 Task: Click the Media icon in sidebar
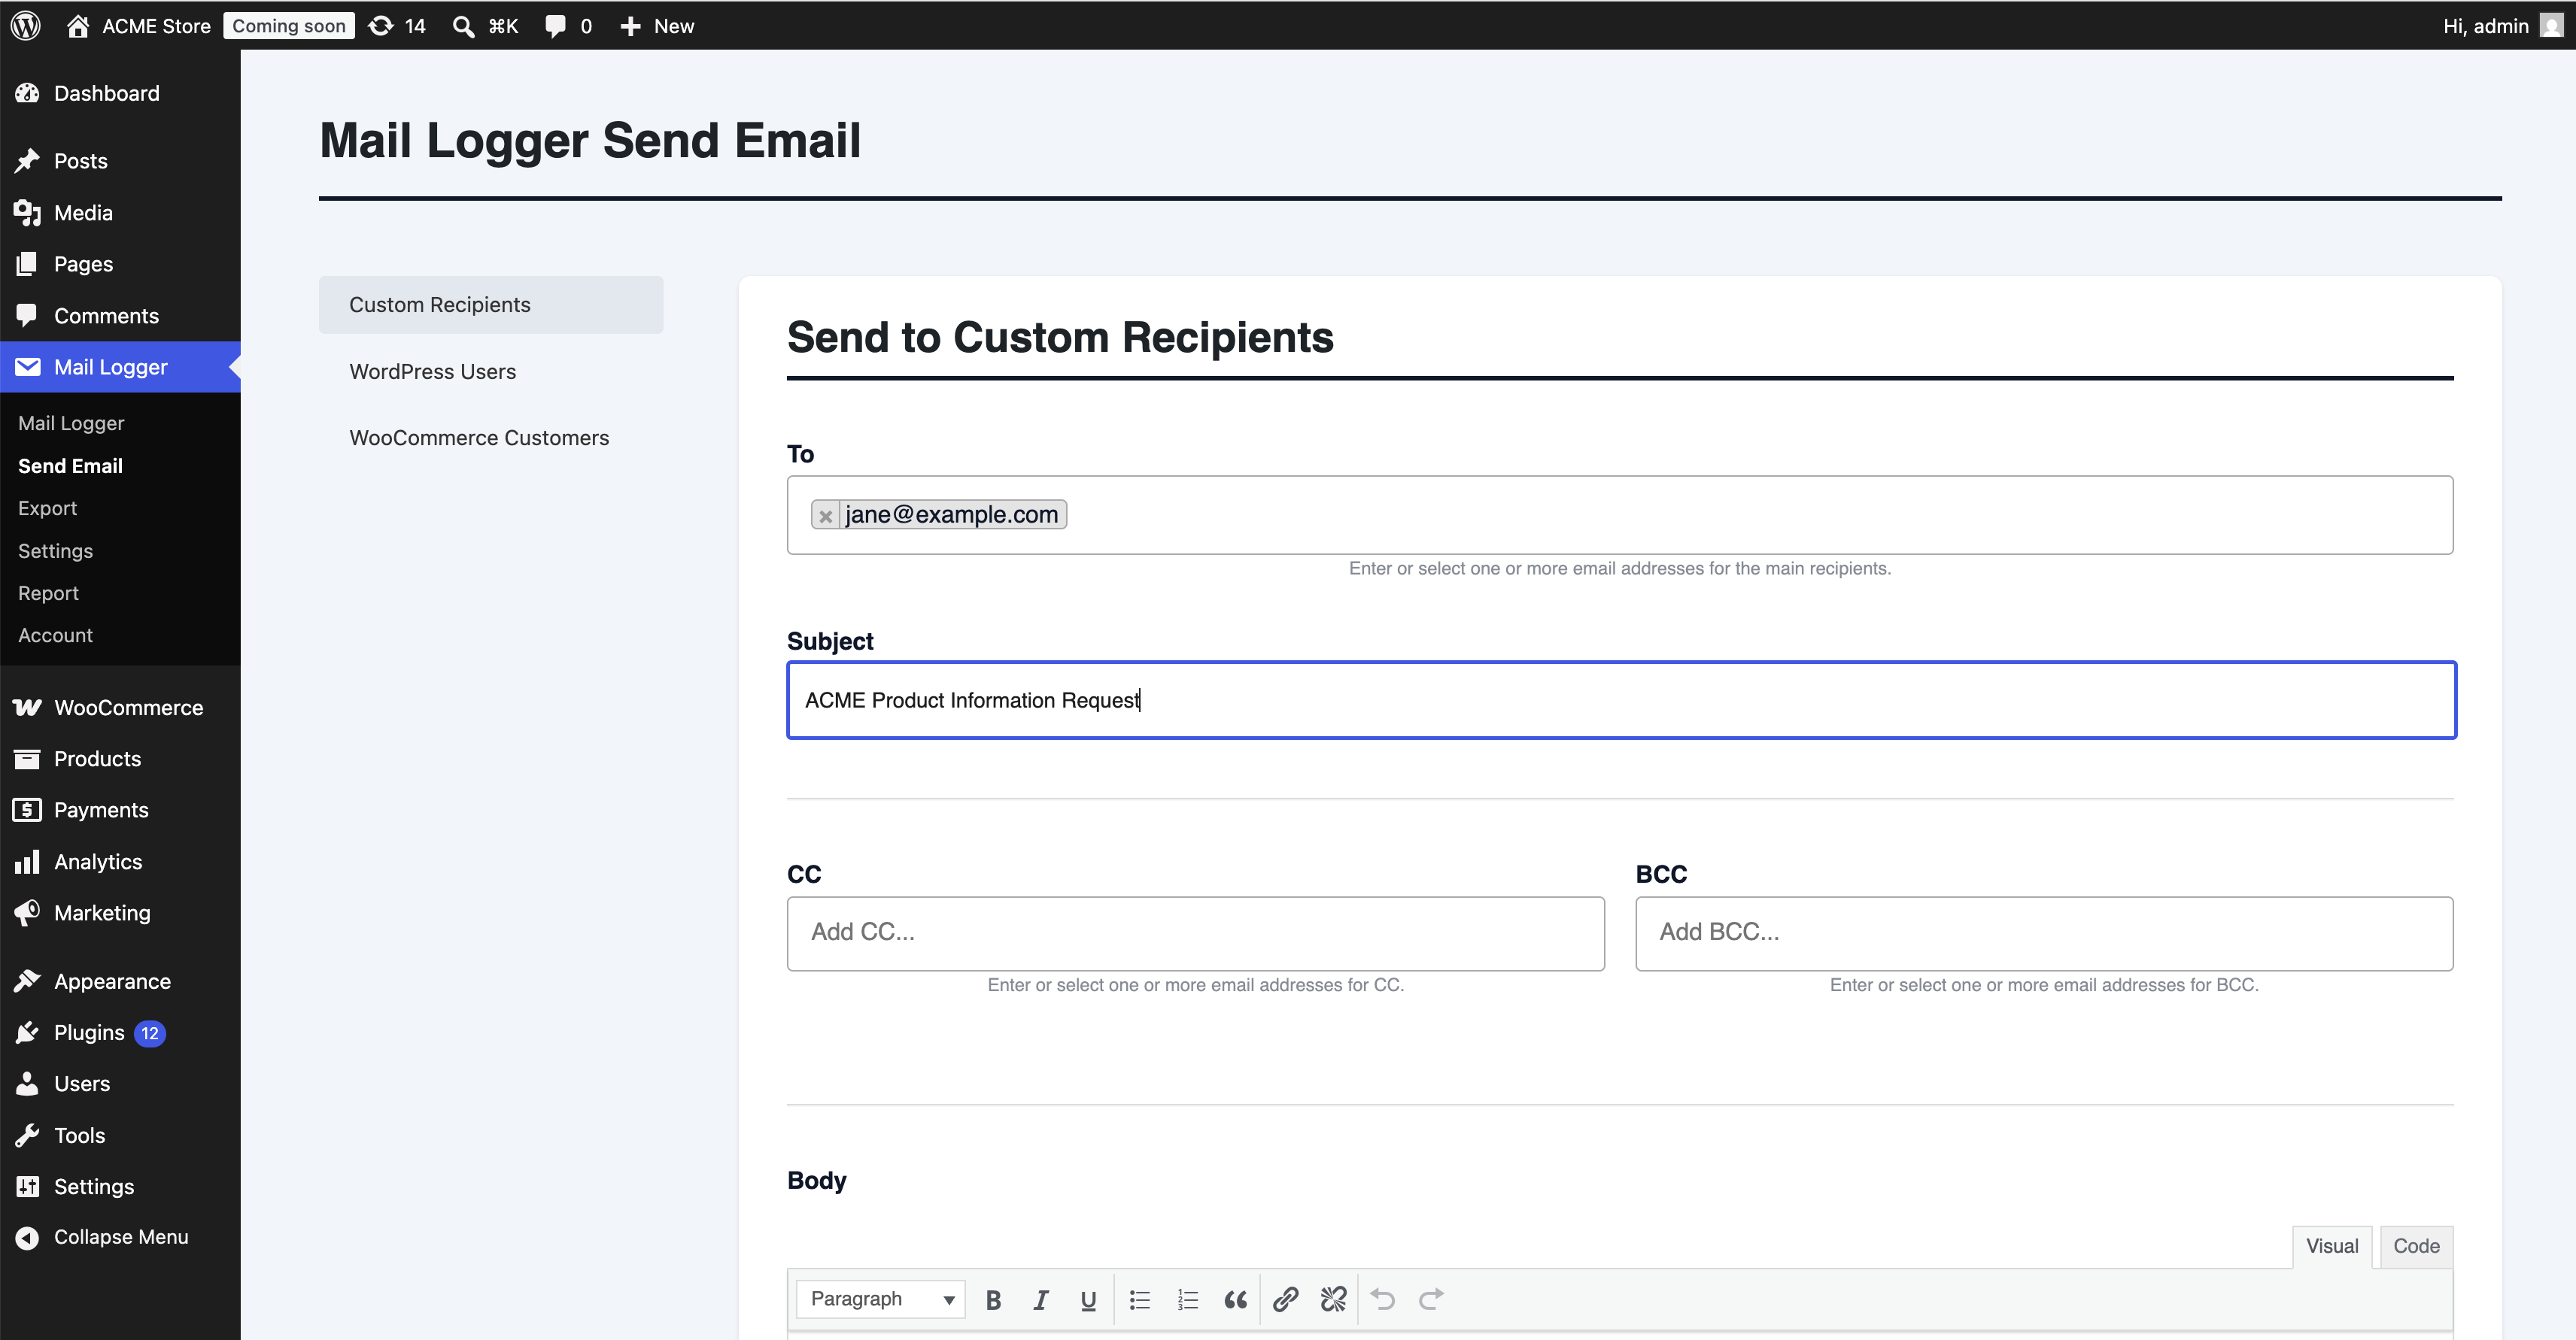27,213
